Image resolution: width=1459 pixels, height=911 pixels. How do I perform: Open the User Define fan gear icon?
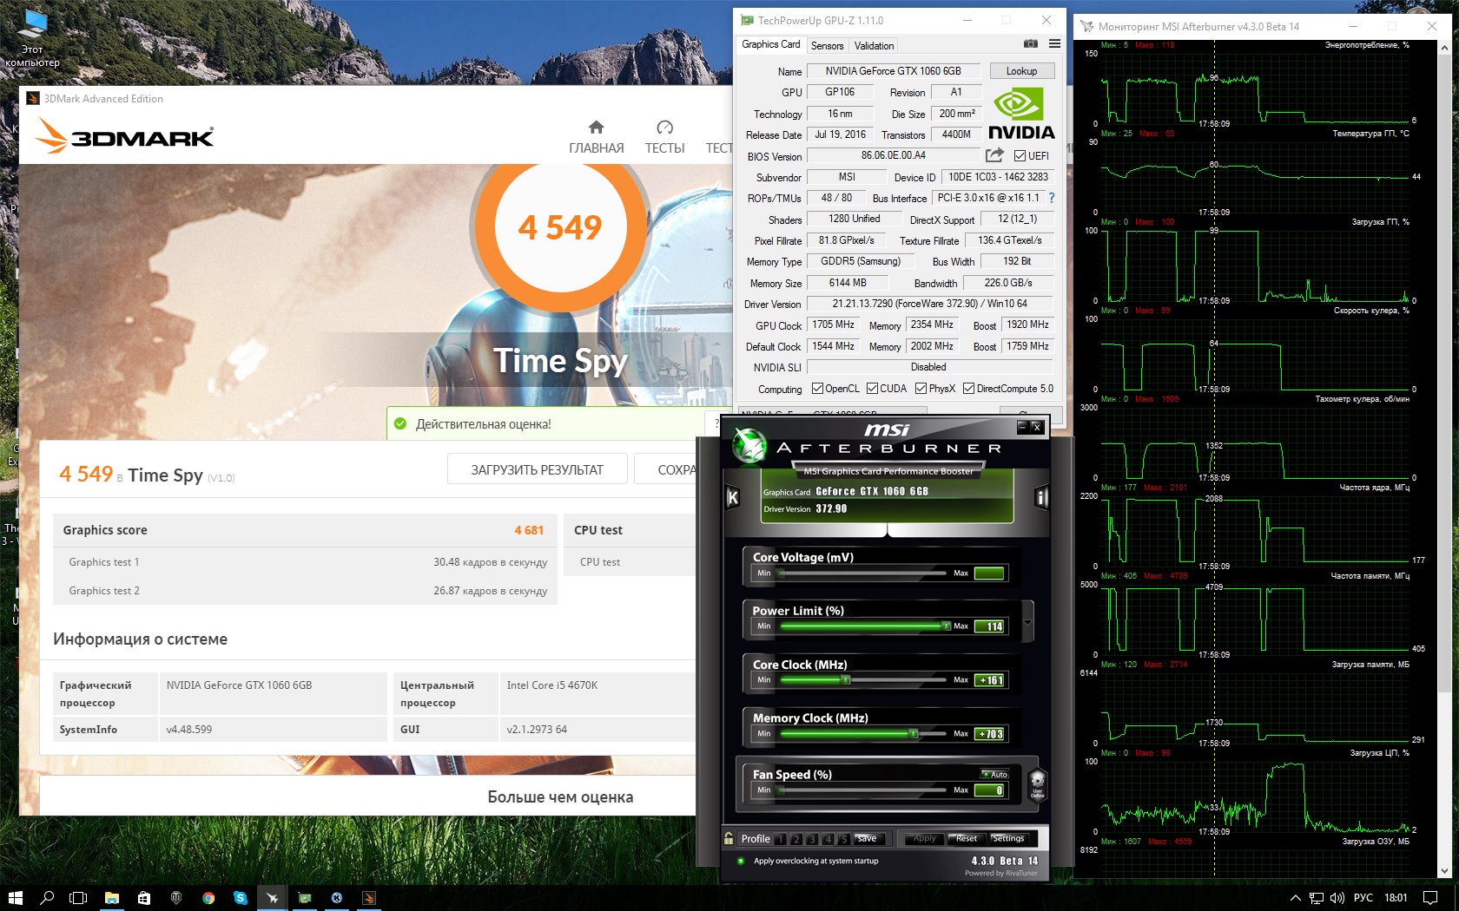click(1037, 783)
